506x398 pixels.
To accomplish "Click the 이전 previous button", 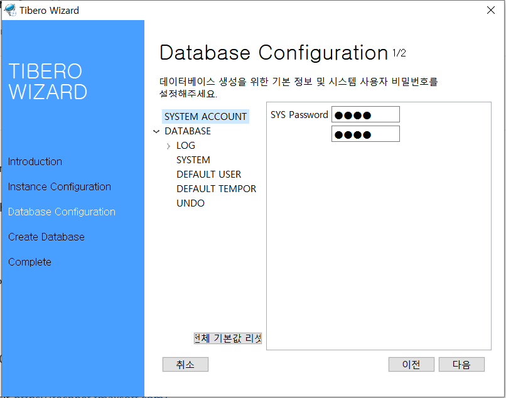I will (x=411, y=365).
